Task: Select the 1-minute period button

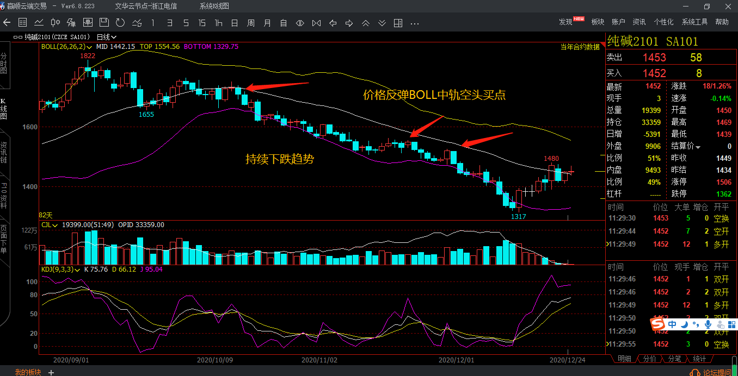Action: [x=153, y=23]
